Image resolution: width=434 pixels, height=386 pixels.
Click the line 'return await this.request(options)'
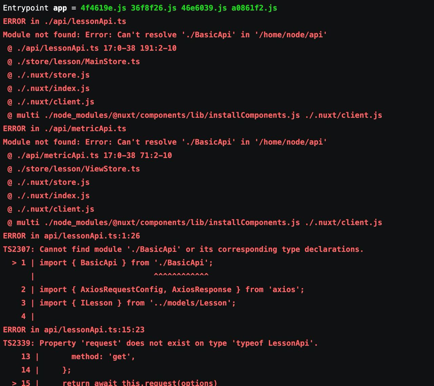(115, 383)
